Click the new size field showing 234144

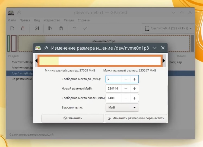tap(114, 89)
